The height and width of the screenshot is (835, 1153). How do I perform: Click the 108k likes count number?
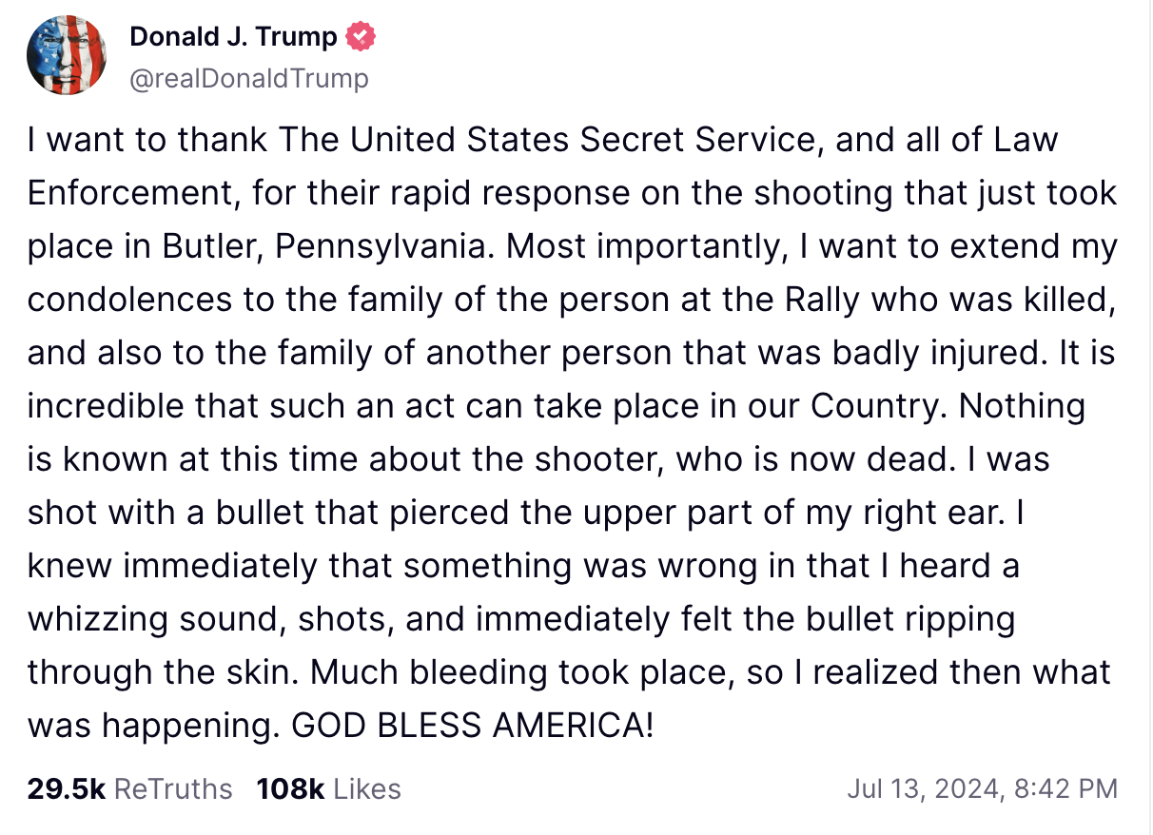point(290,788)
